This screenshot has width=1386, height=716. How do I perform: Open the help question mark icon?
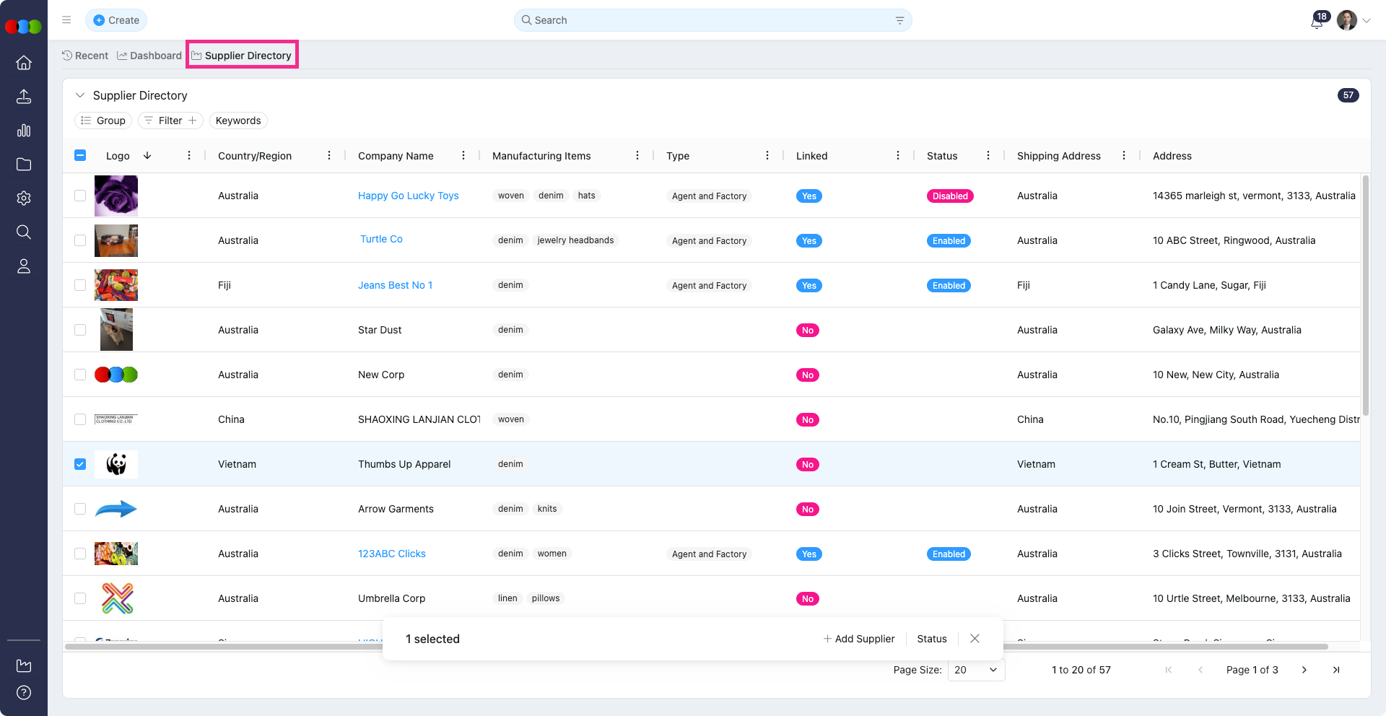click(x=24, y=693)
